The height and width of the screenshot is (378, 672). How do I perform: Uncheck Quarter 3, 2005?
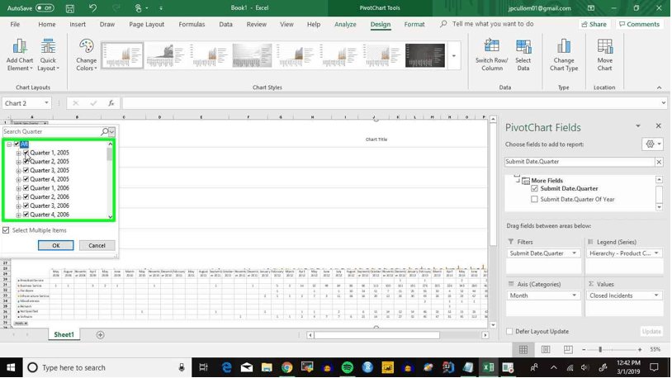pyautogui.click(x=26, y=170)
